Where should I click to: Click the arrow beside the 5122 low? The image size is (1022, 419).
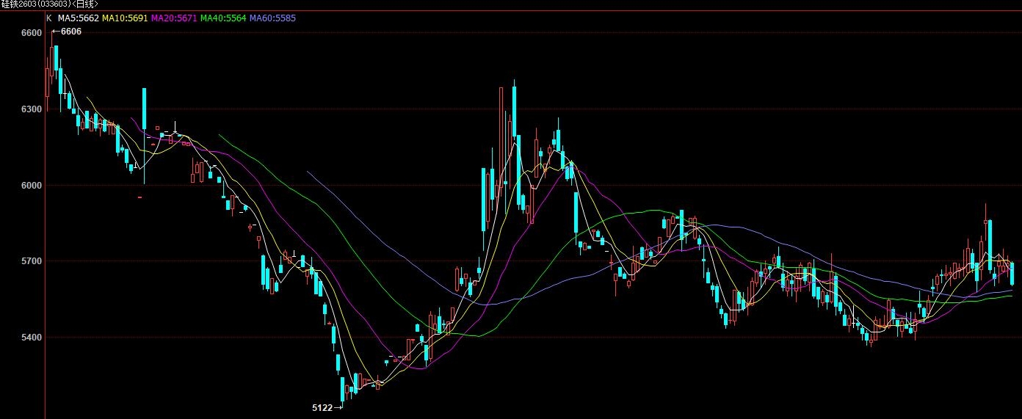338,407
